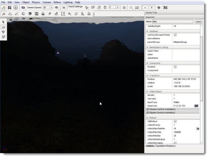Open the Mesh Road Editor icon
Screen dimensions: 209x158
(x=56, y=14)
